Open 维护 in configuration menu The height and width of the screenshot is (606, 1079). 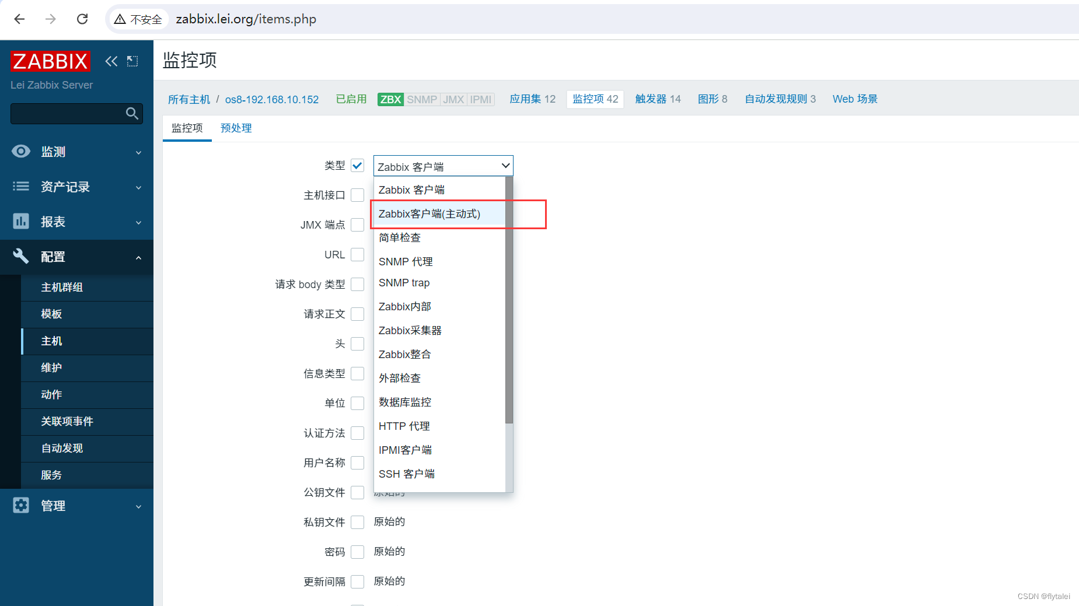[x=88, y=368]
